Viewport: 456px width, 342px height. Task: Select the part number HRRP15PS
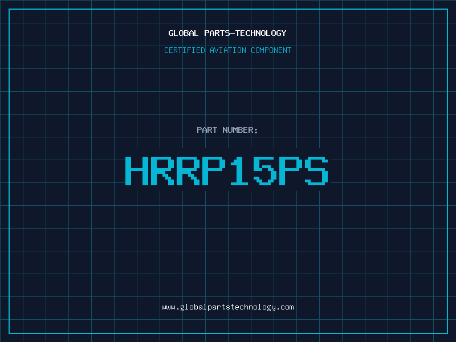click(227, 170)
